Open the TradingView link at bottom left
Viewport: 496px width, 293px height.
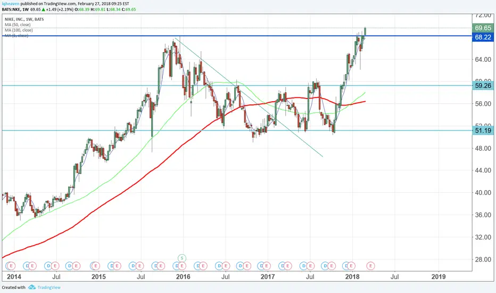point(49,287)
